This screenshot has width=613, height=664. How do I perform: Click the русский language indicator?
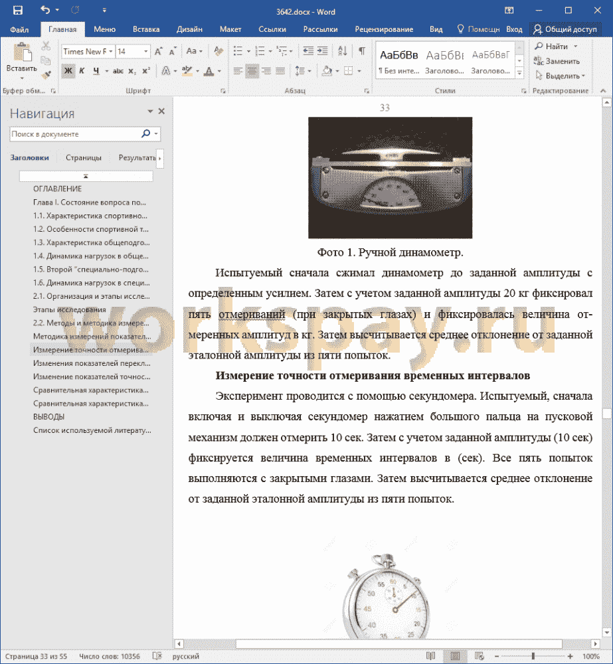point(186,656)
